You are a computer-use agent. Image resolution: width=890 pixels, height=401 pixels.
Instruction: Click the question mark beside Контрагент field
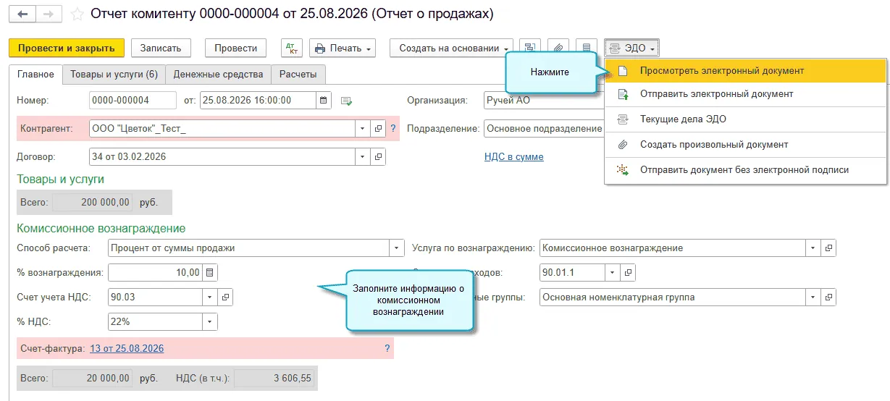(x=393, y=129)
